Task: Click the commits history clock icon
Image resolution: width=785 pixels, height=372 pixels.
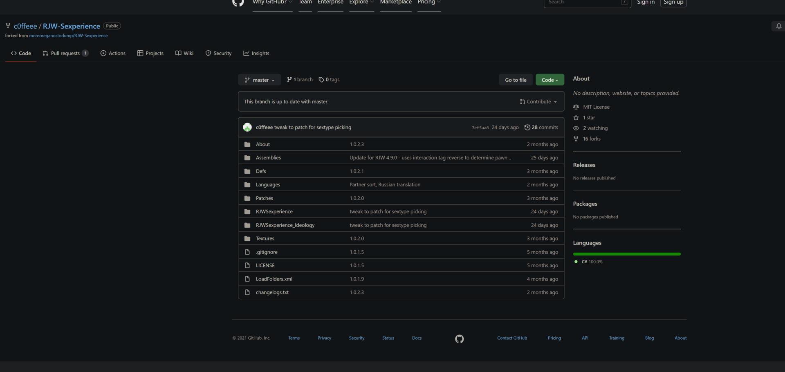Action: tap(527, 127)
